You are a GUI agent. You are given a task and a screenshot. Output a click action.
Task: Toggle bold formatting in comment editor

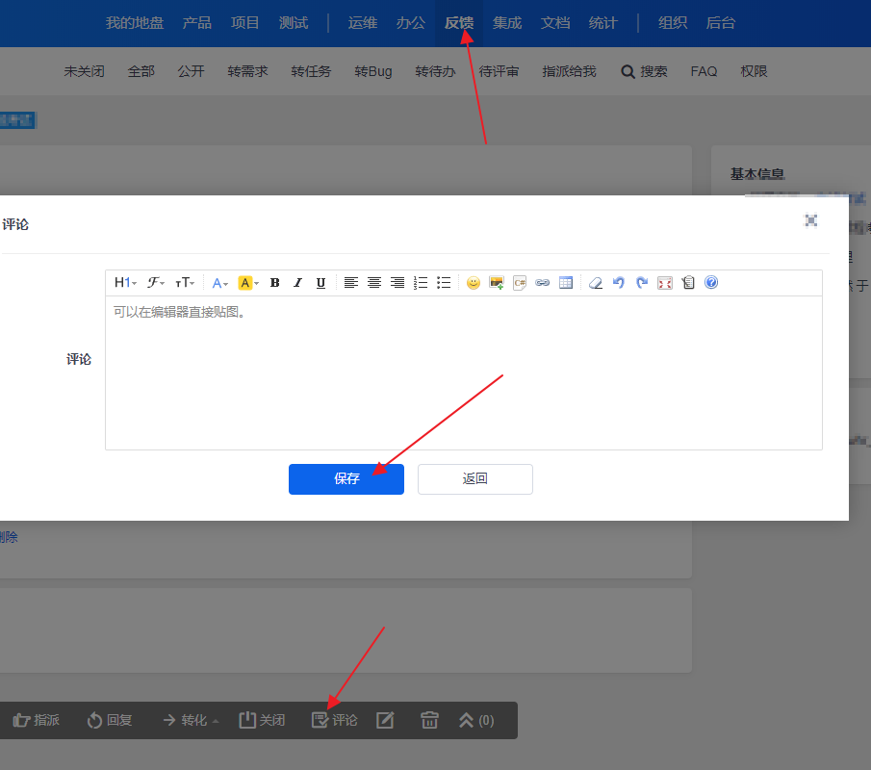point(274,283)
